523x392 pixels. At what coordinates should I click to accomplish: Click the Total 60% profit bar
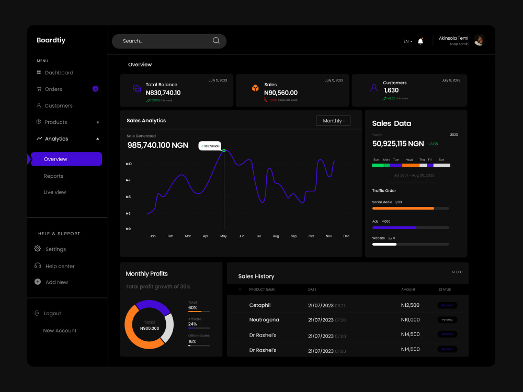pos(199,312)
